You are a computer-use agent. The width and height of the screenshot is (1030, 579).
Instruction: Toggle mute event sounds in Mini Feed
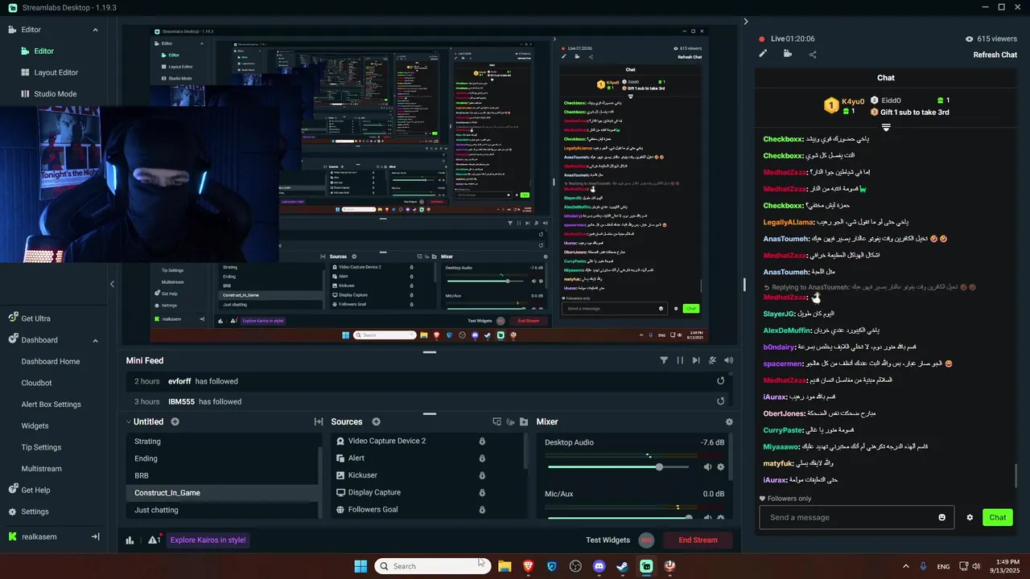pyautogui.click(x=712, y=360)
